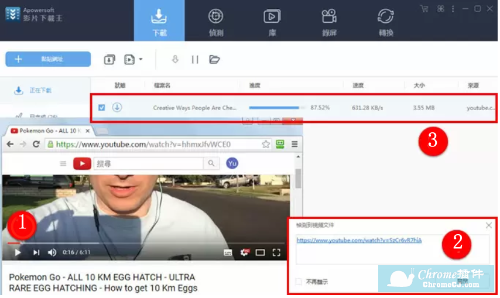Viewport: 500px width, 298px height.
Task: Reload the browser page
Action: (36, 145)
